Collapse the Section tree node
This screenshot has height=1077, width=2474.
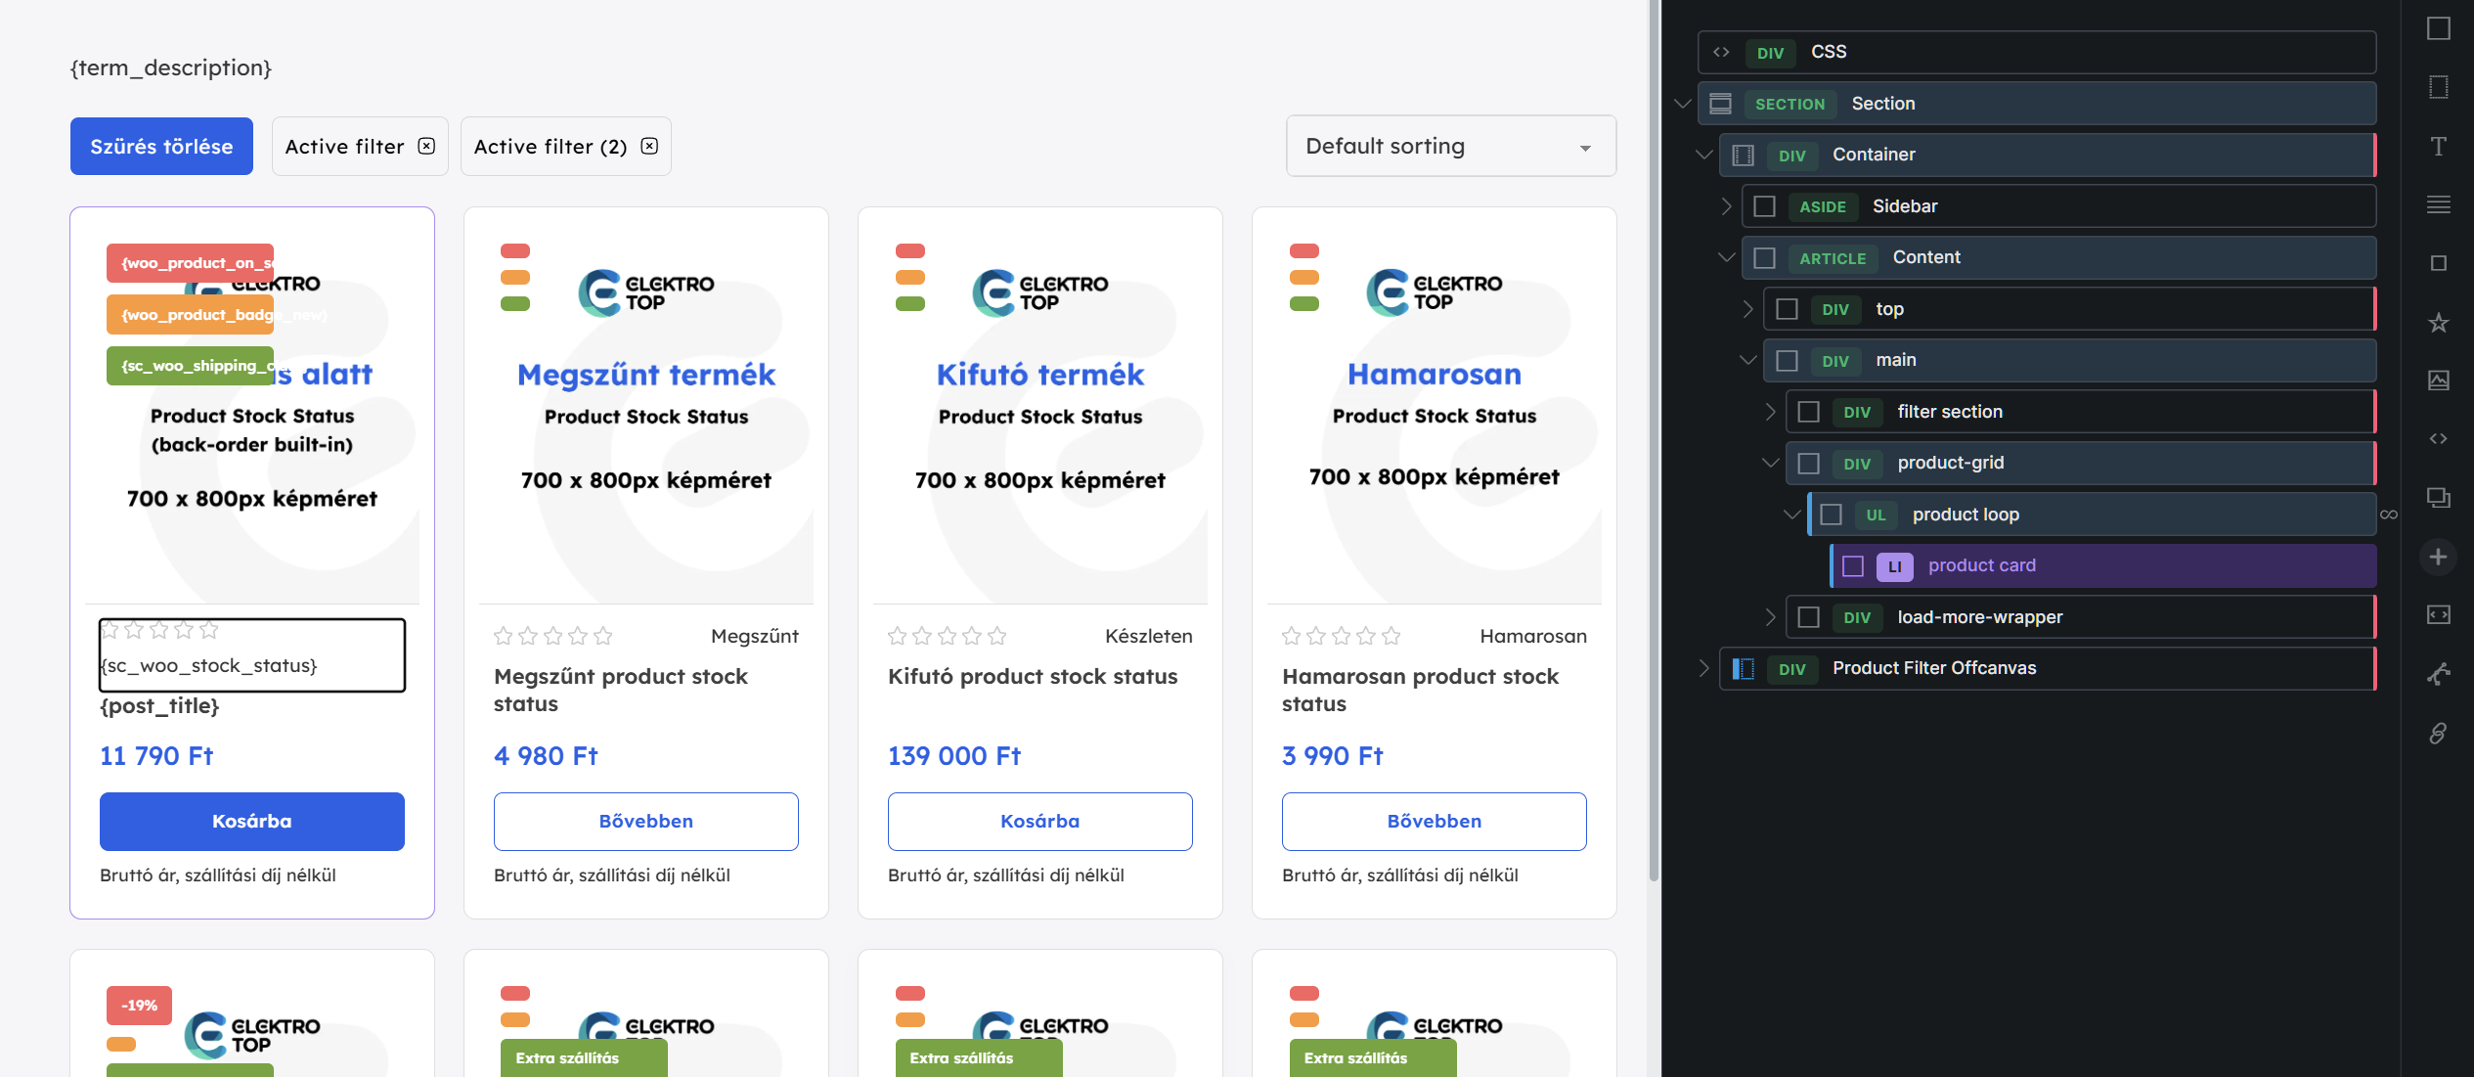[1682, 104]
